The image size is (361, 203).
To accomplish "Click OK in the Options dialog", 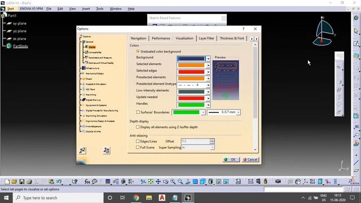I will click(231, 160).
